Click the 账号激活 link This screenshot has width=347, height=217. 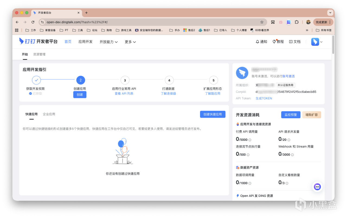click(x=288, y=76)
